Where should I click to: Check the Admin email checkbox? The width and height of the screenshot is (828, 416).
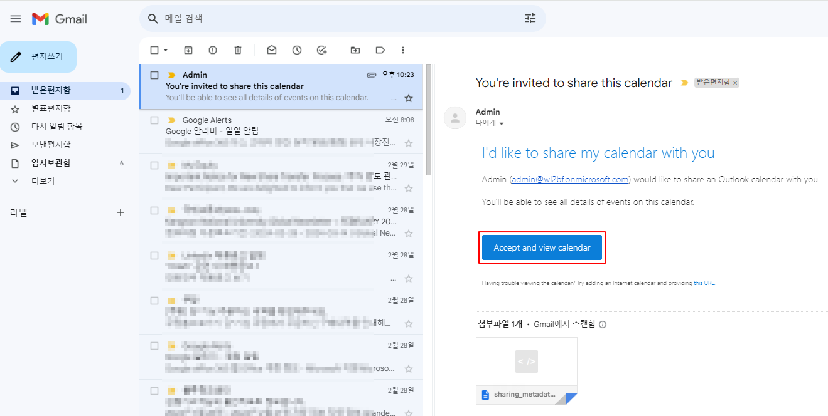pos(154,75)
